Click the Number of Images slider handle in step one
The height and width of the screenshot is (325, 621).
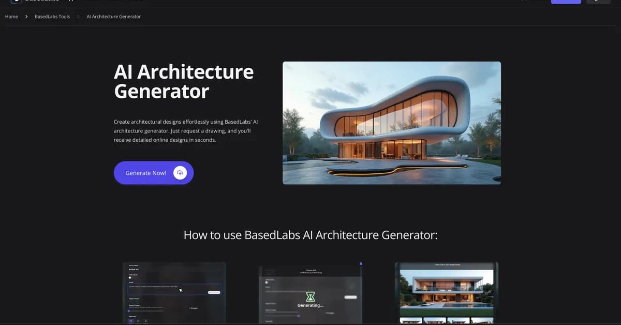pyautogui.click(x=129, y=311)
